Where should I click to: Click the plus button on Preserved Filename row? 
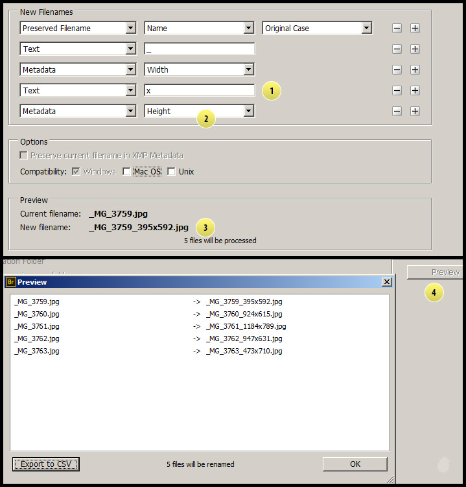tap(415, 29)
